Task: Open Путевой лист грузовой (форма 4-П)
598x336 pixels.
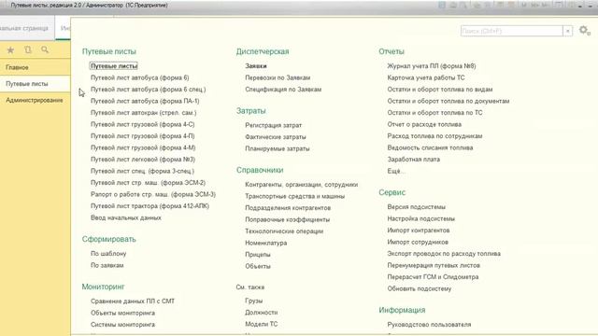Action: point(143,136)
